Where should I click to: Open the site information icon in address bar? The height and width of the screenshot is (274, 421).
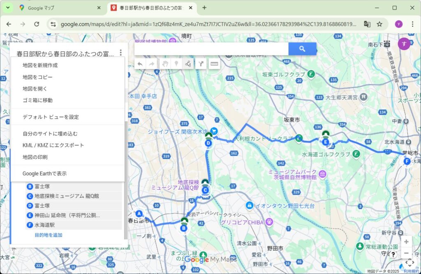(53, 24)
